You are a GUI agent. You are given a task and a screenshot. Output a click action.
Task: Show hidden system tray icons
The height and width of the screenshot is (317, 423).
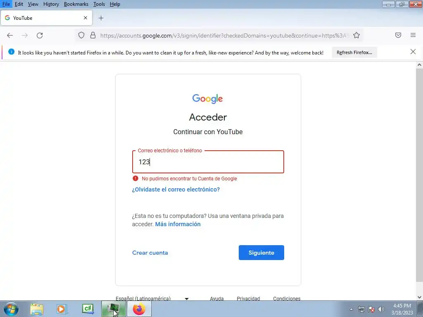click(x=351, y=309)
